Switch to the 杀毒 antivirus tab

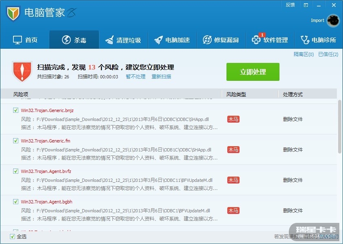(74, 40)
